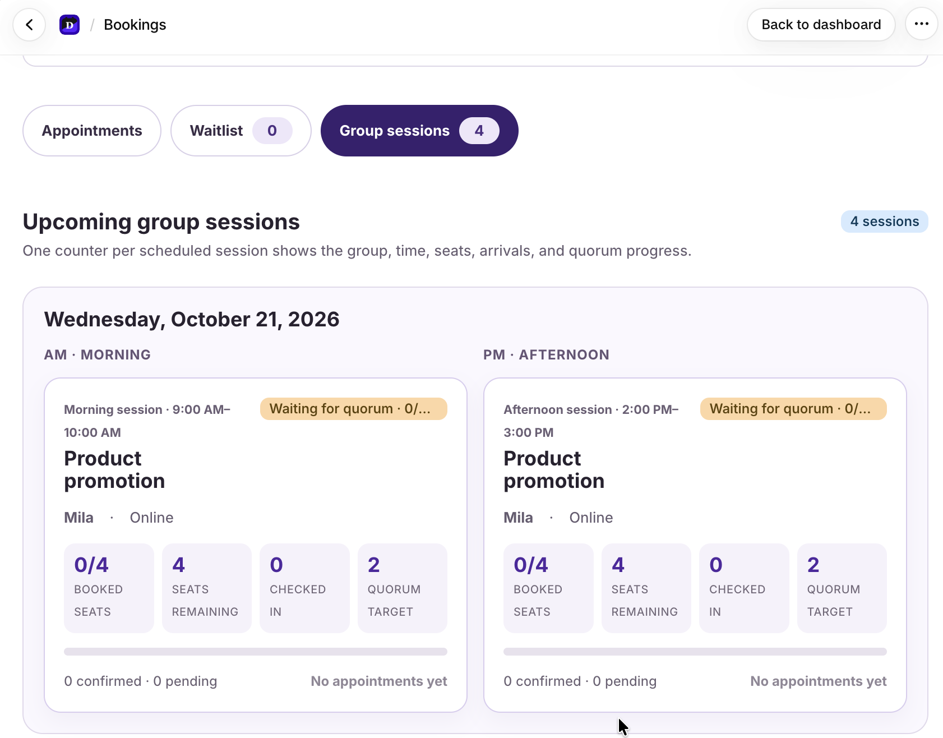Click 2 Quorum Target in Afternoon session
This screenshot has width=943, height=738.
pyautogui.click(x=842, y=588)
